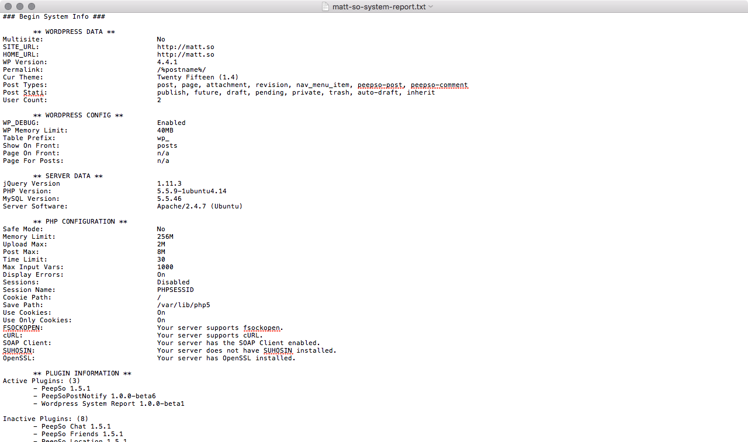
Task: Click jQuery Version value 1.11.3
Action: [169, 183]
